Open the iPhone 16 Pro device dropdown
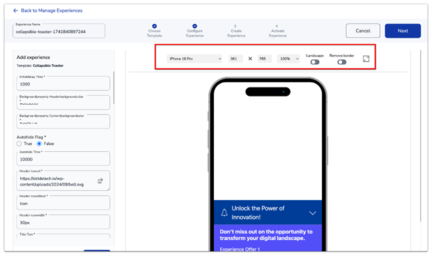This screenshot has height=256, width=432. click(x=195, y=59)
